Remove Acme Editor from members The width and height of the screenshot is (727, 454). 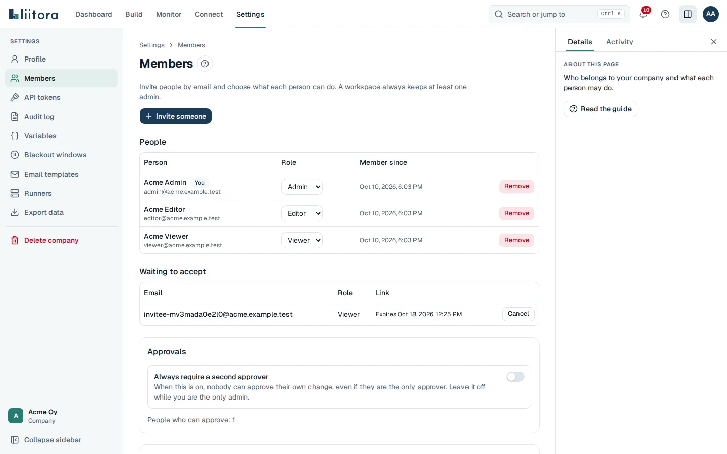[516, 213]
